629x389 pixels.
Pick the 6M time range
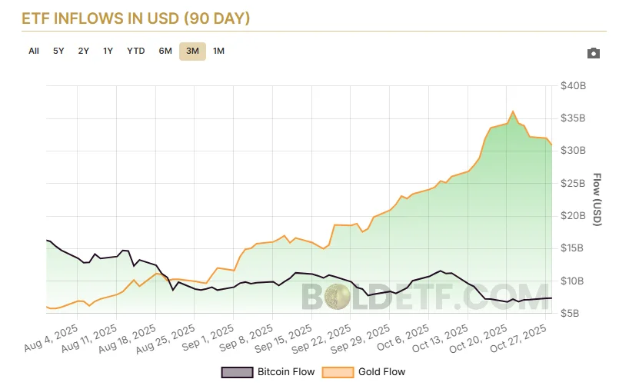coord(165,52)
